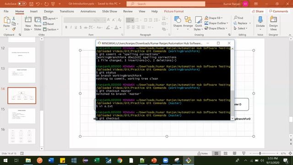The width and height of the screenshot is (293, 165).
Task: Apply italic formatting
Action: pyautogui.click(x=71, y=27)
